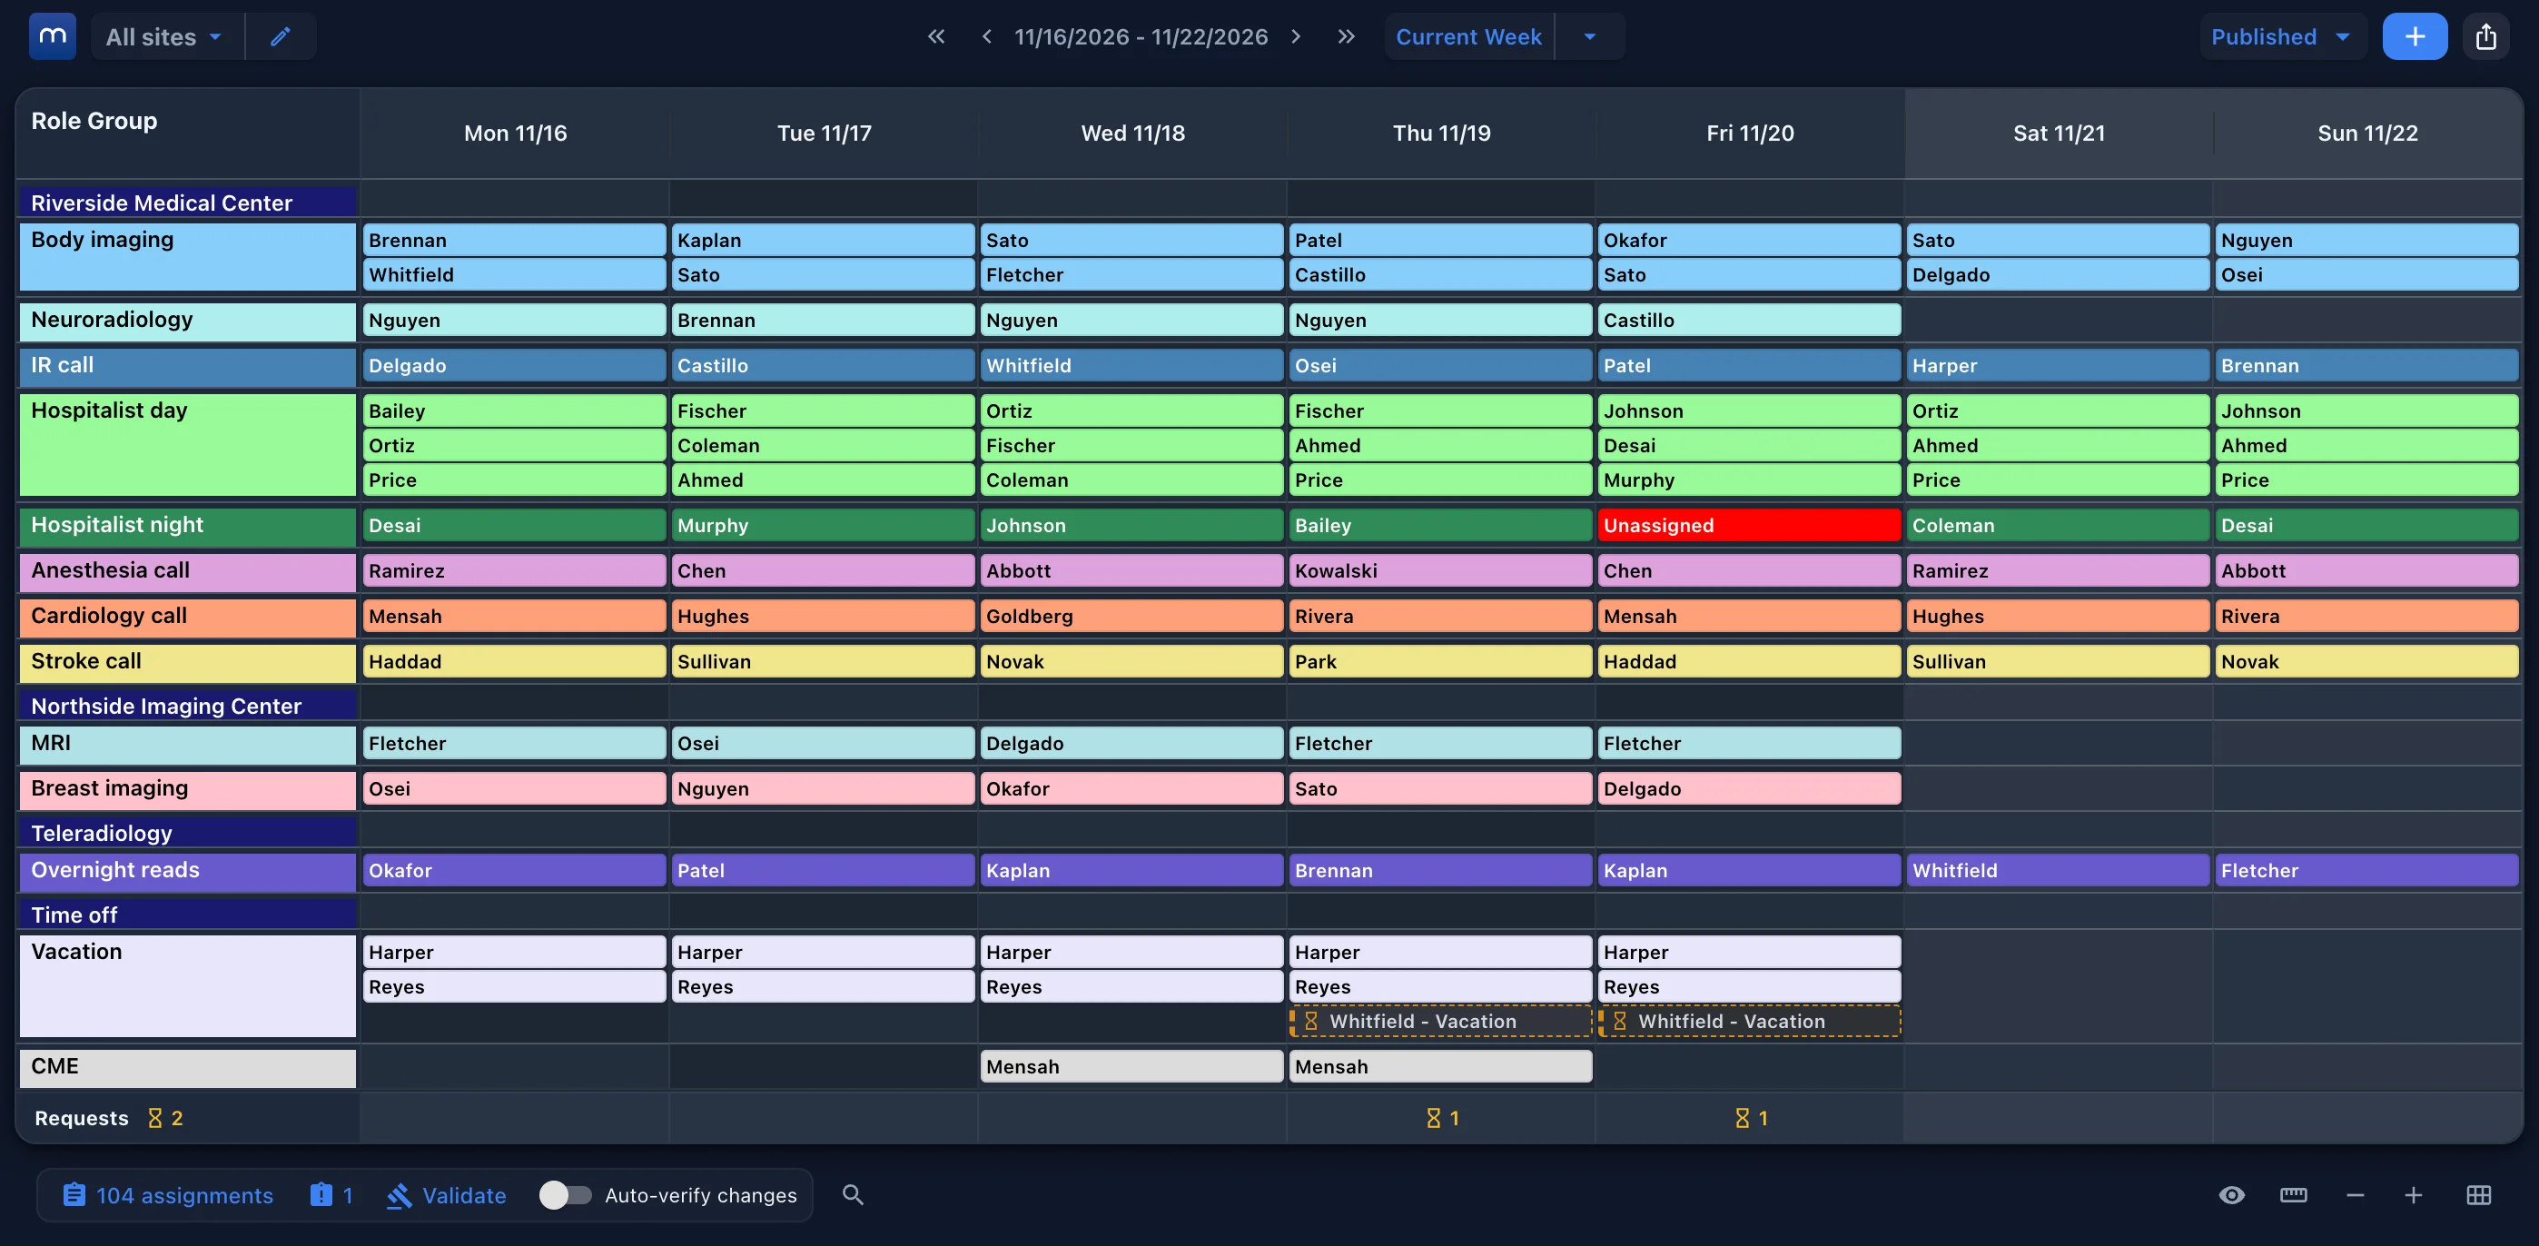The height and width of the screenshot is (1246, 2539).
Task: Click the Body imaging role label
Action: click(x=187, y=256)
